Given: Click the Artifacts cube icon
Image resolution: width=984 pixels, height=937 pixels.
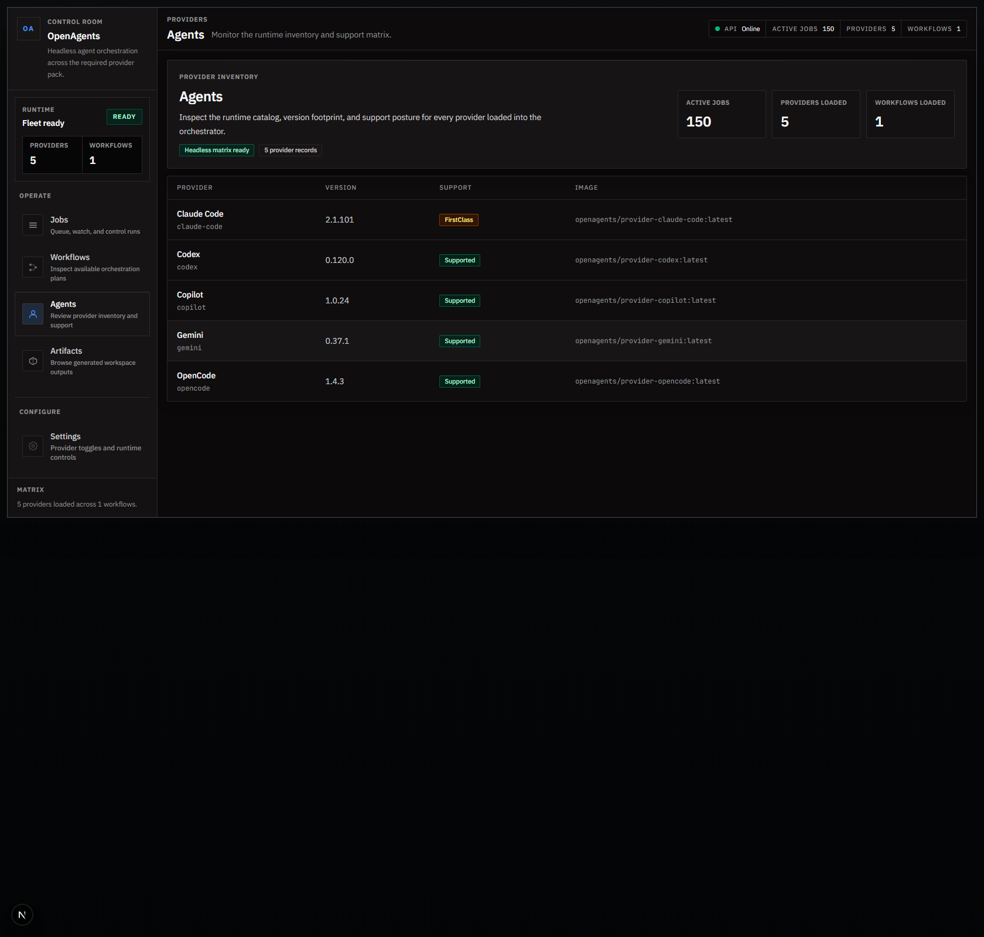Looking at the screenshot, I should click(33, 361).
